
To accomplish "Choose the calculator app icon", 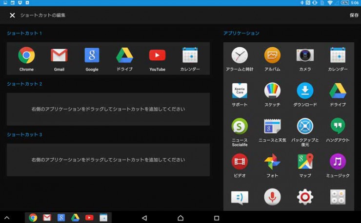I will tap(338, 197).
